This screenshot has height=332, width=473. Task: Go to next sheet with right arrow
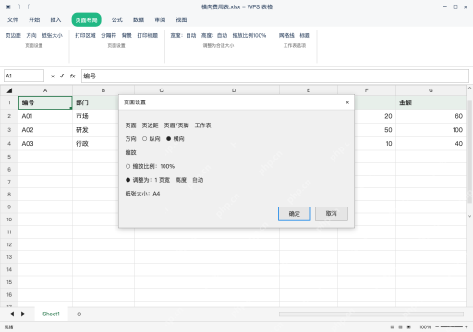coord(23,314)
